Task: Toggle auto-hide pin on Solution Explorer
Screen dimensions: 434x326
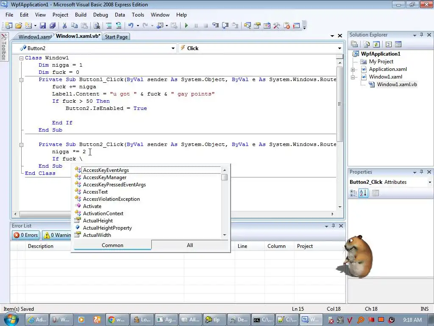Action: coord(422,35)
